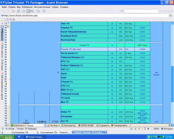
Task: Switch to Спутниковое ТВ. - Ответит... tab
Action: (x=54, y=132)
